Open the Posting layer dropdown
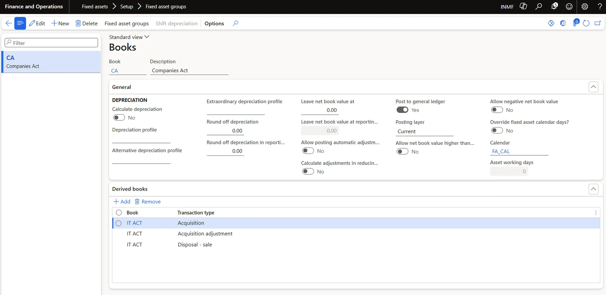This screenshot has width=606, height=295. point(425,131)
